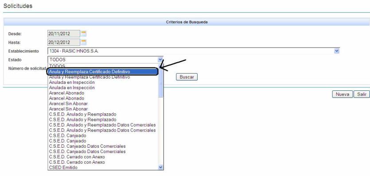Viewport: 370px width, 176px height.
Task: Click the Hasta: label
Action: click(x=14, y=42)
